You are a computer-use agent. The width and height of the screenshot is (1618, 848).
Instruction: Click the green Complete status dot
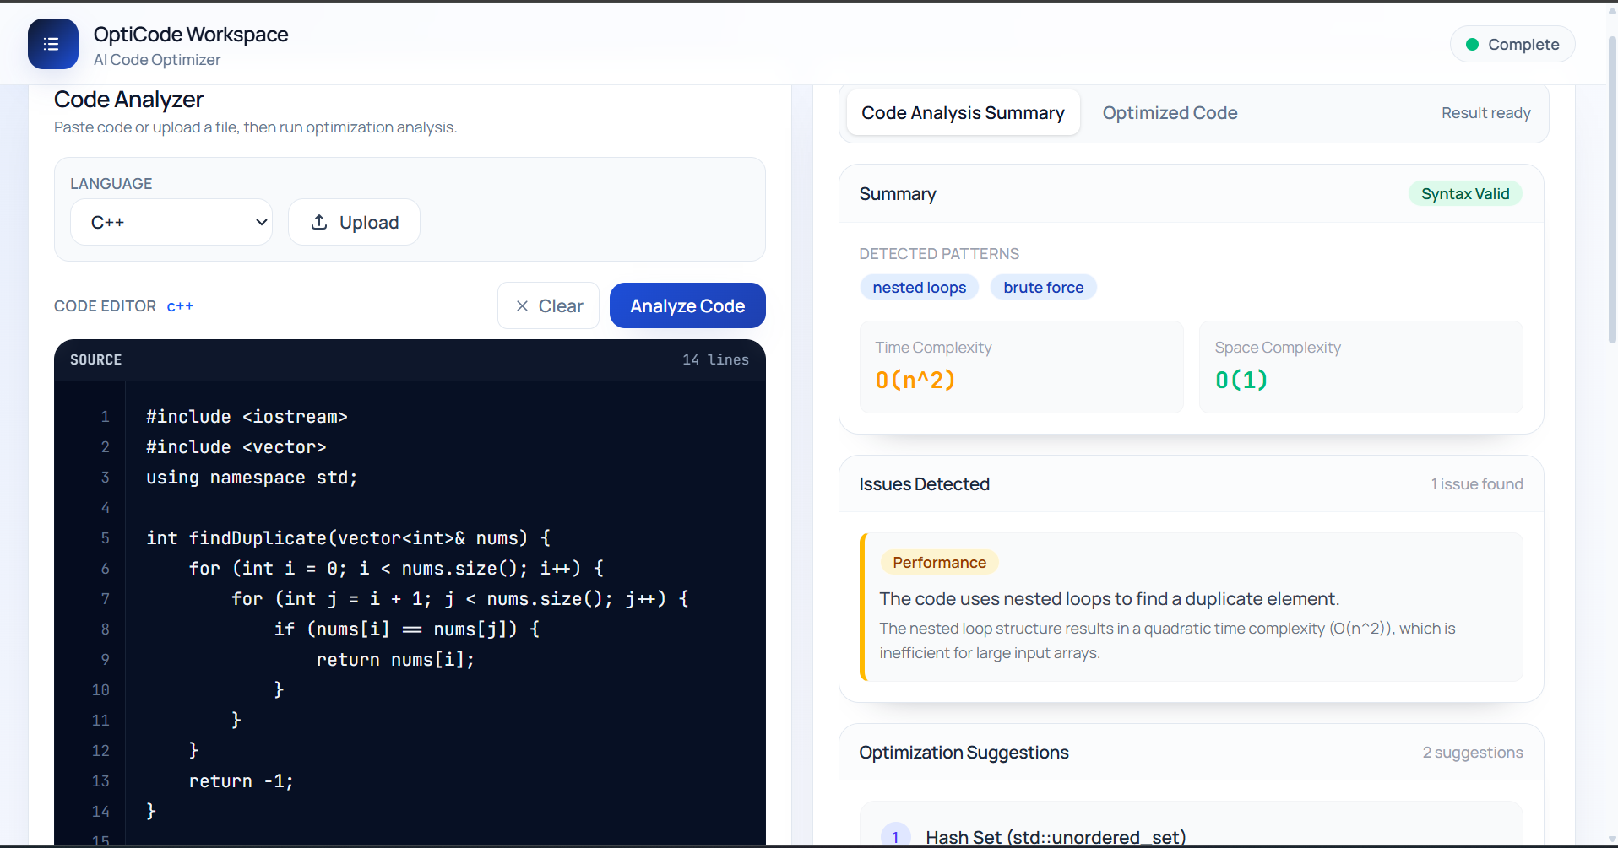tap(1472, 45)
